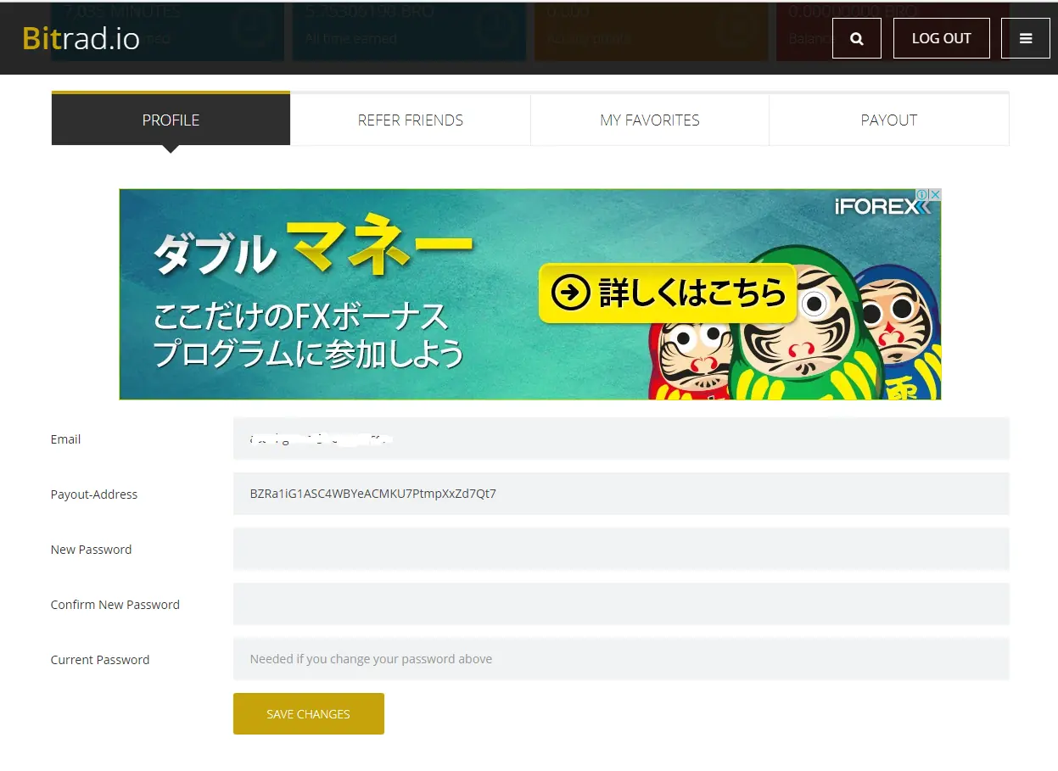Click the Current Password input field
This screenshot has width=1058, height=771.
click(x=621, y=659)
